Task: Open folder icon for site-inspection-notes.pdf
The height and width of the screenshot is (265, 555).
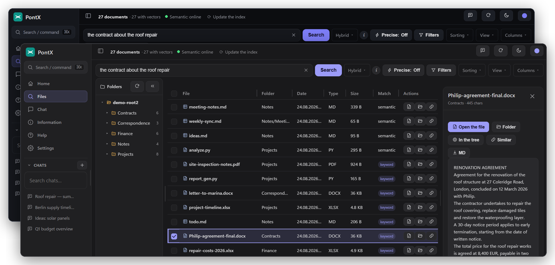Action: tap(420, 164)
